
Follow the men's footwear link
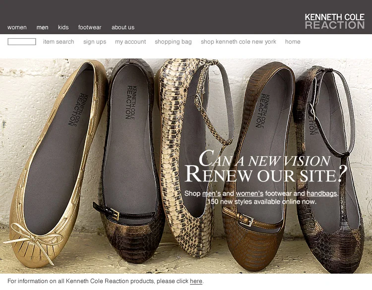[x=211, y=193]
